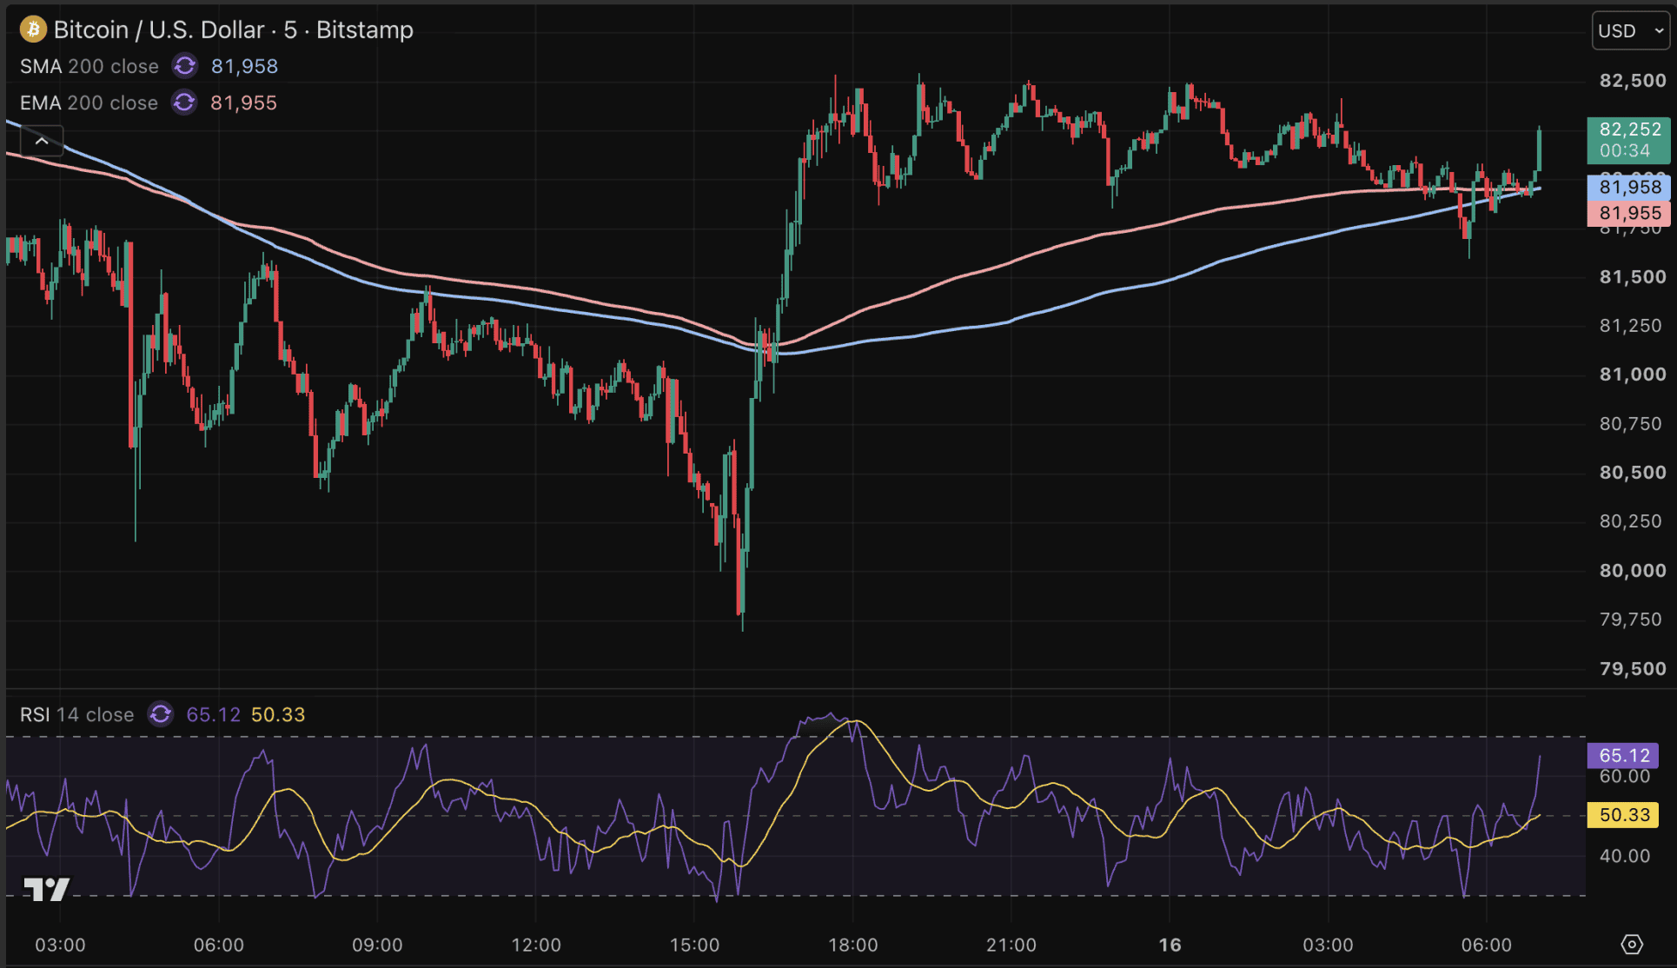Screen dimensions: 1677x968
Task: Collapse the indicator legend with chevron button
Action: 42,141
